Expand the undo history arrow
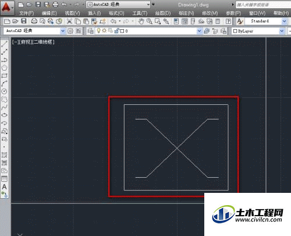This screenshot has width=291, height=236. 120,21
